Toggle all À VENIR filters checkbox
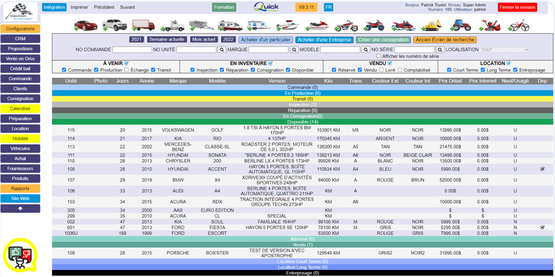 (x=126, y=63)
